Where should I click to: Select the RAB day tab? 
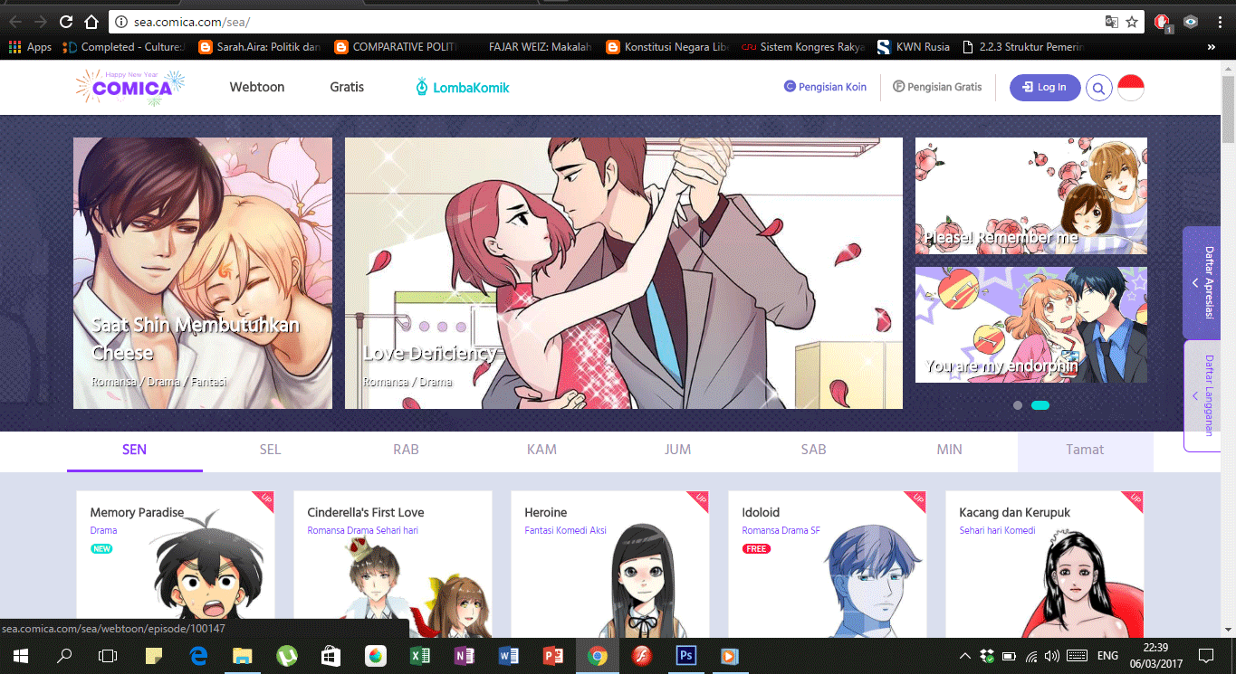coord(406,449)
